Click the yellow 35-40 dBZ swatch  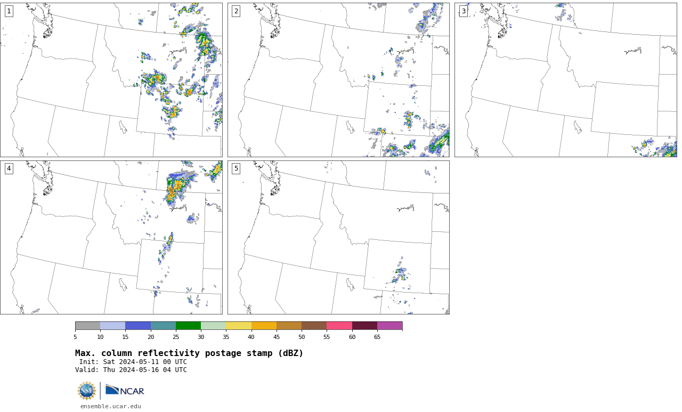click(x=239, y=326)
